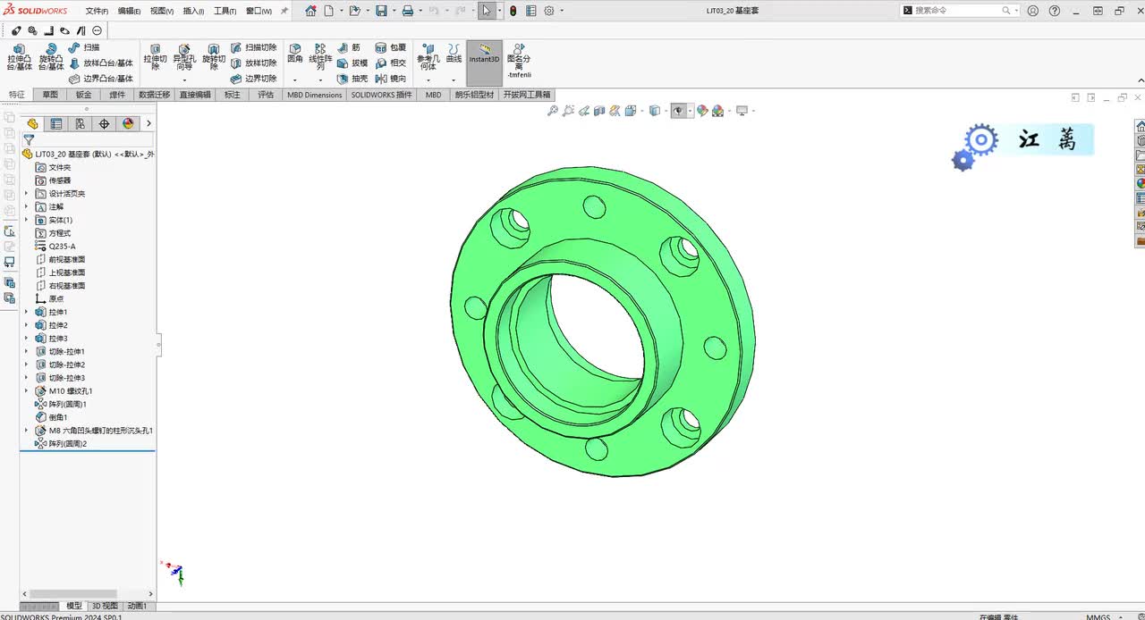Expand the 注解 annotations node

pyautogui.click(x=26, y=206)
